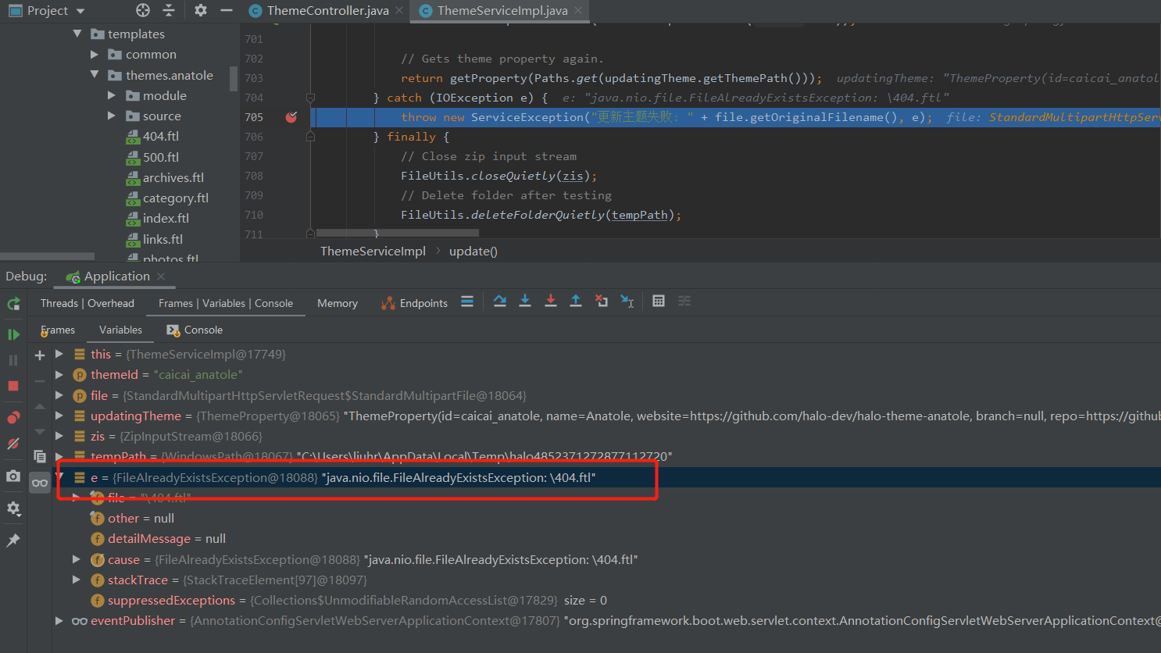Toggle code fold marker at line 704
1161x653 pixels.
[x=310, y=98]
